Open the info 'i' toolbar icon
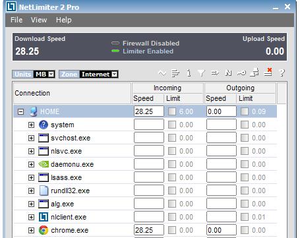Screen dimensions: 300x238 point(189,73)
